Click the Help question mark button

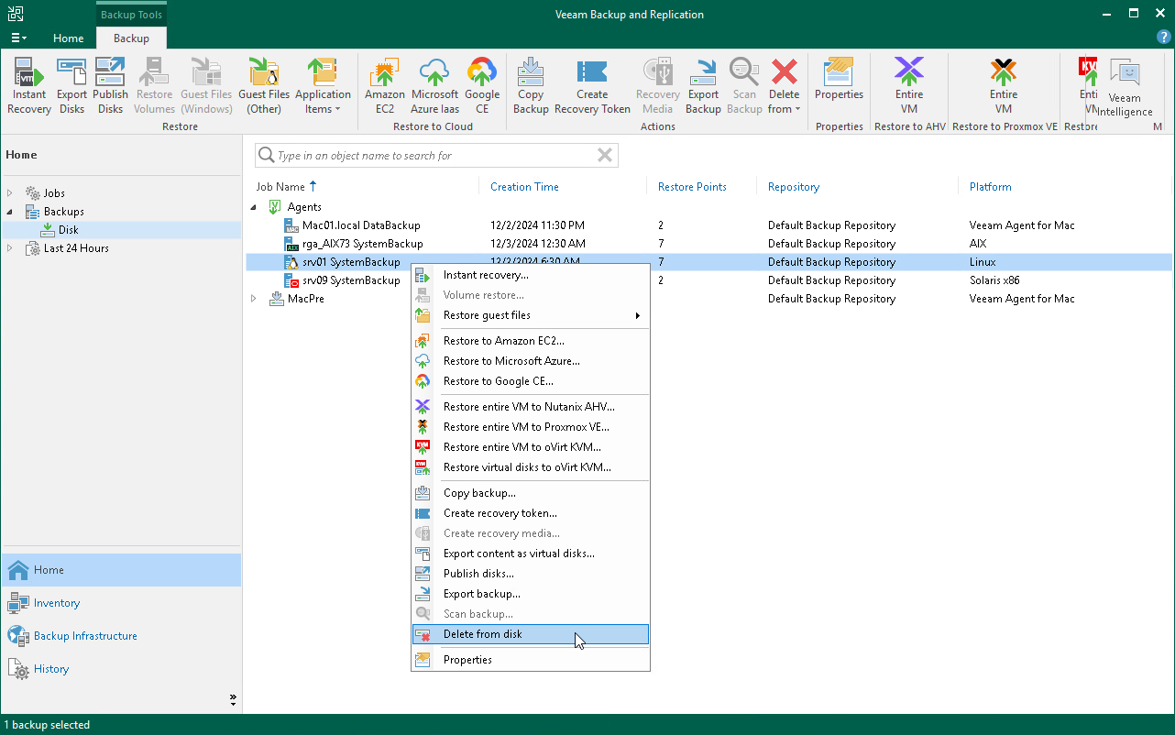tap(1163, 36)
